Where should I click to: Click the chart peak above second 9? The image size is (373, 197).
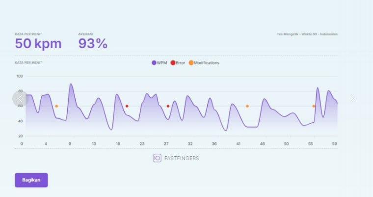click(71, 84)
